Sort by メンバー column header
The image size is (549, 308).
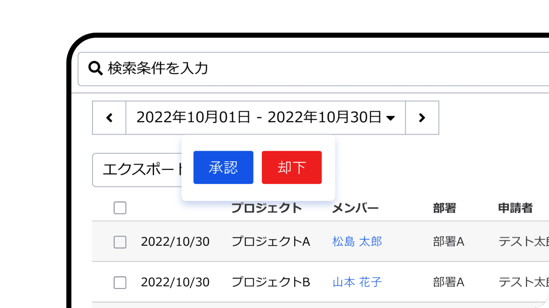click(x=355, y=208)
